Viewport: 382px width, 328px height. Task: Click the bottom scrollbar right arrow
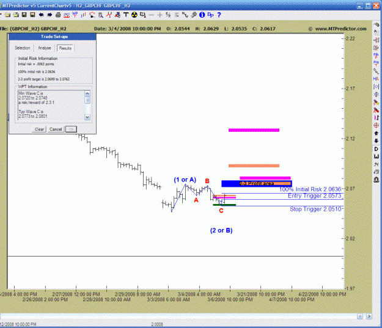(x=369, y=316)
